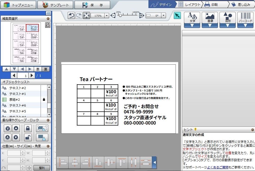The width and height of the screenshot is (255, 171).
Task: Toggle lock on 表組#2 row
Action: 44,100
